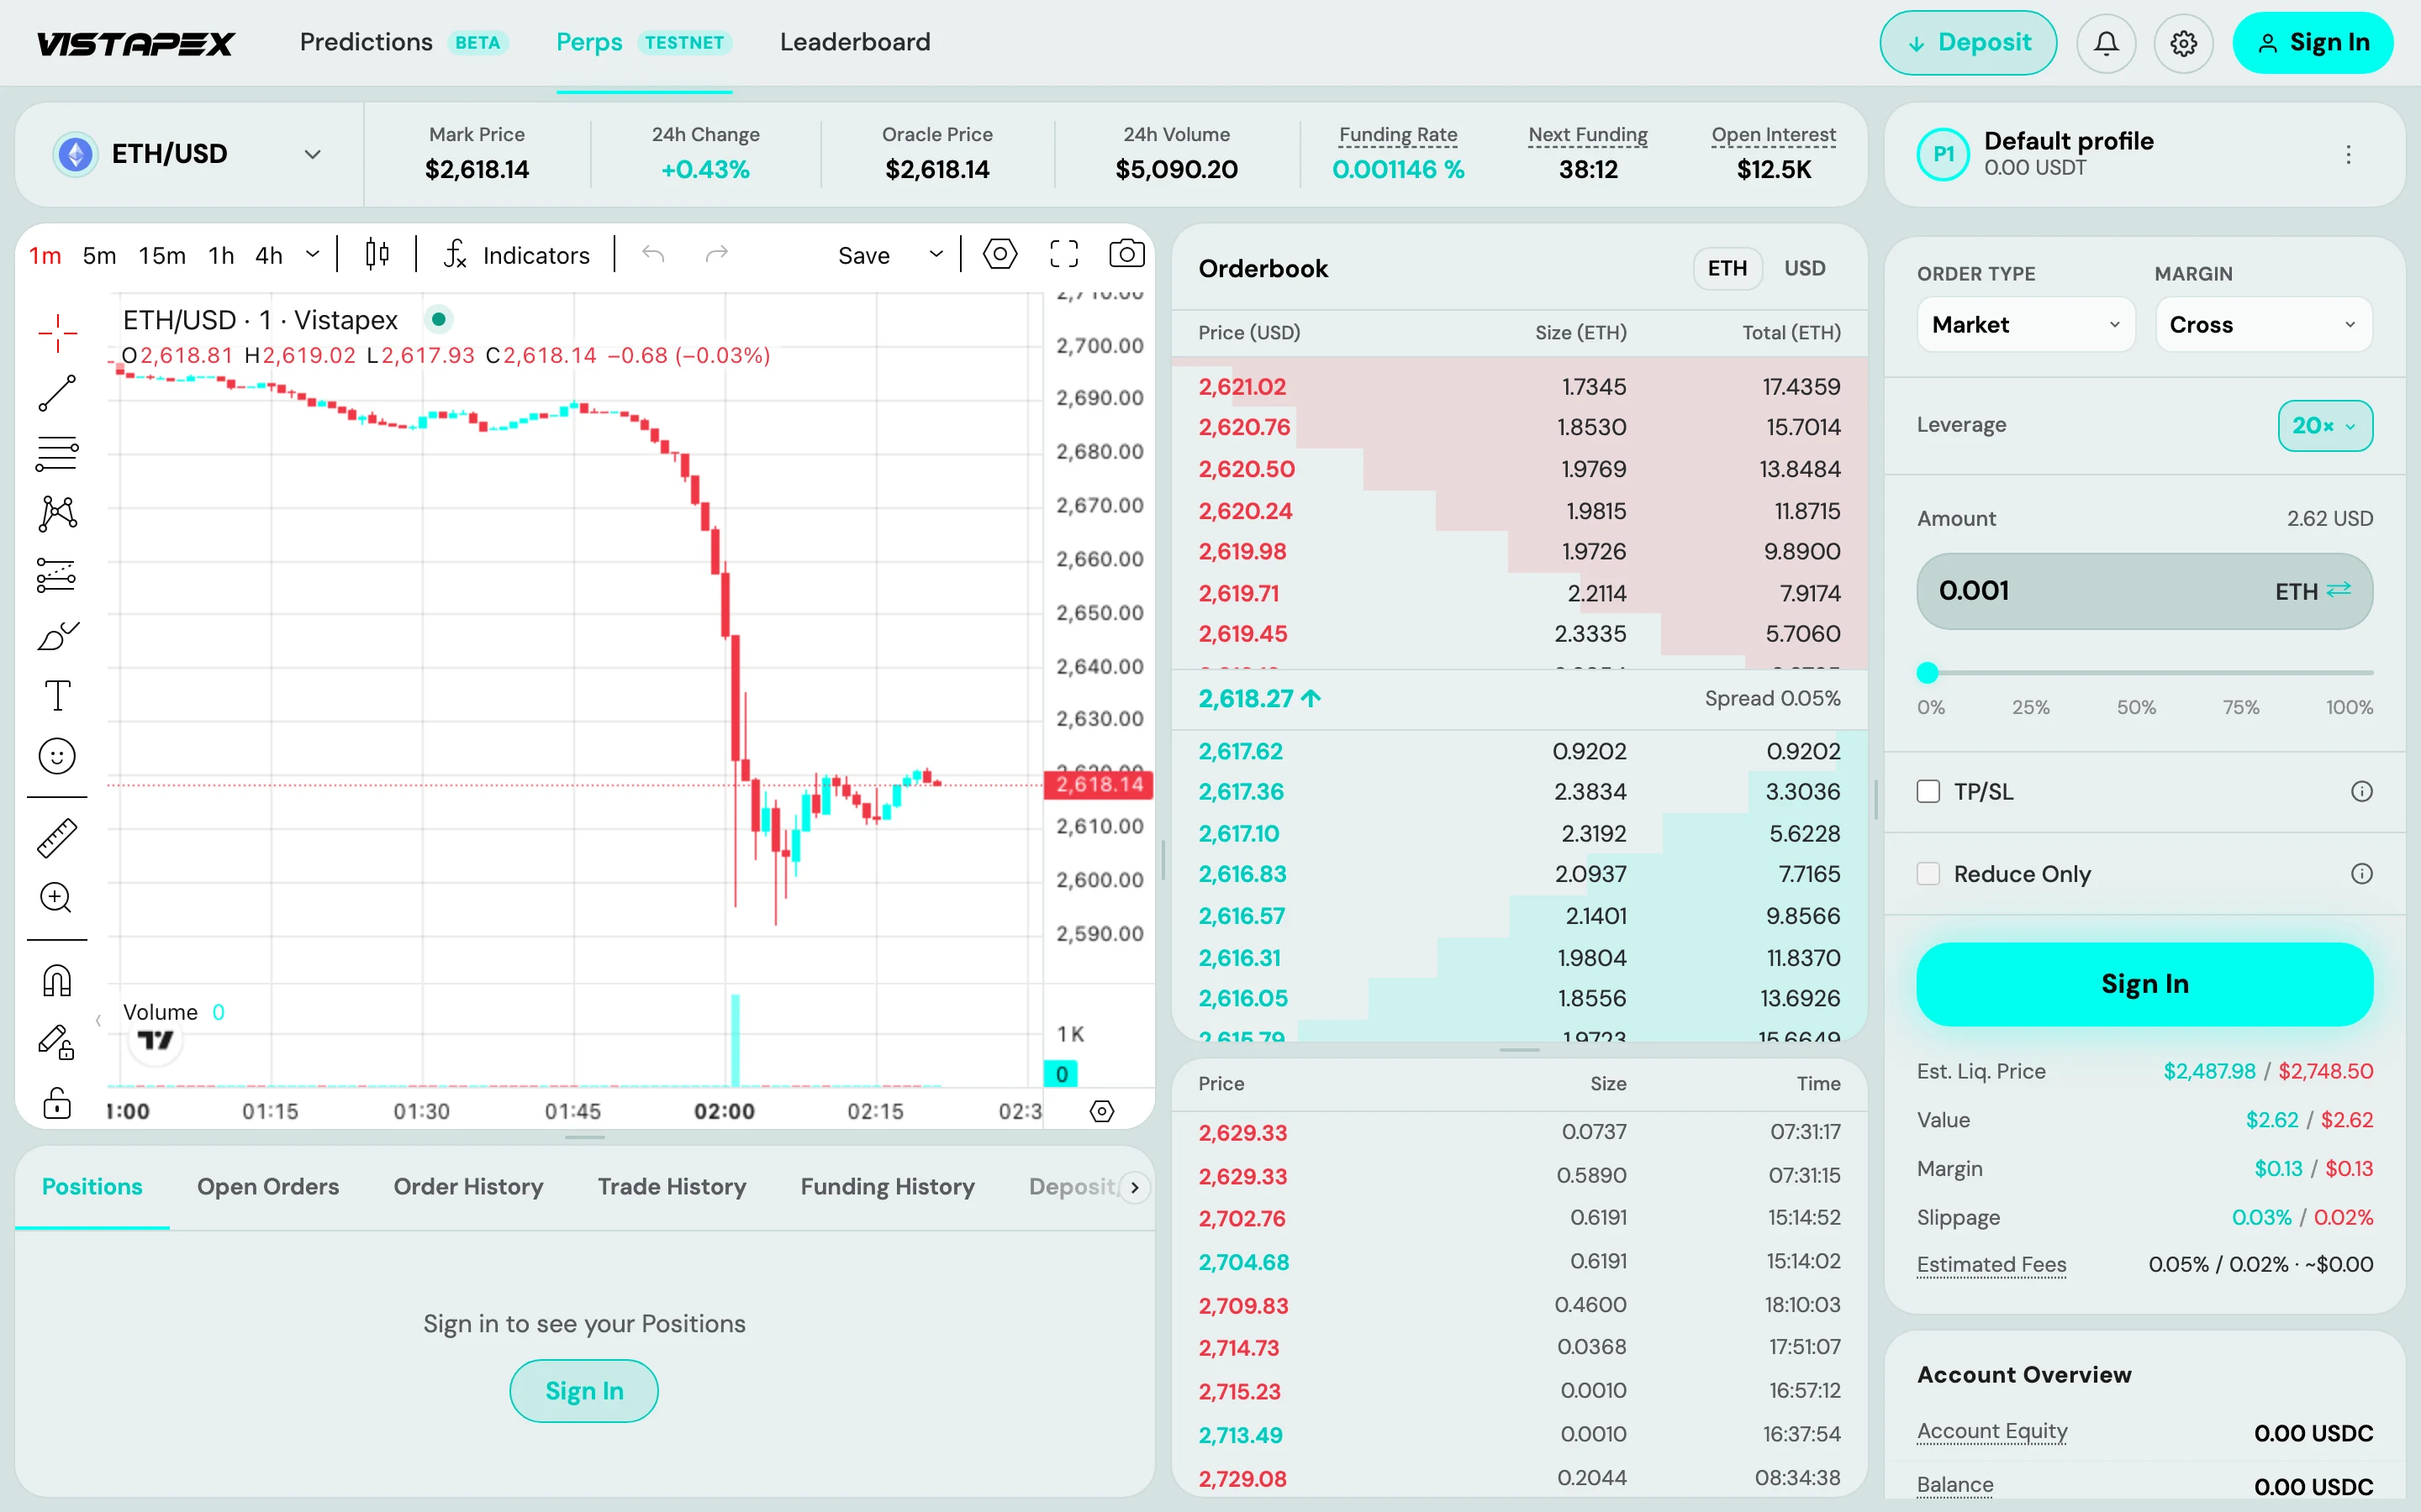Redo the last chart action
Image resolution: width=2421 pixels, height=1512 pixels.
tap(716, 255)
